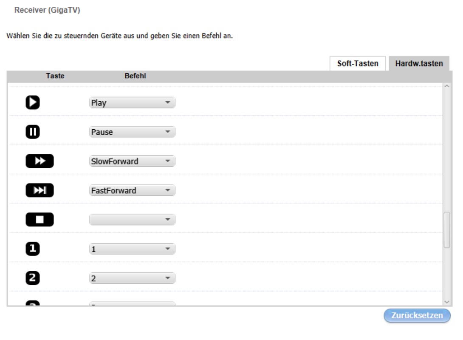Switch to the Soft-Tasten tab

357,64
